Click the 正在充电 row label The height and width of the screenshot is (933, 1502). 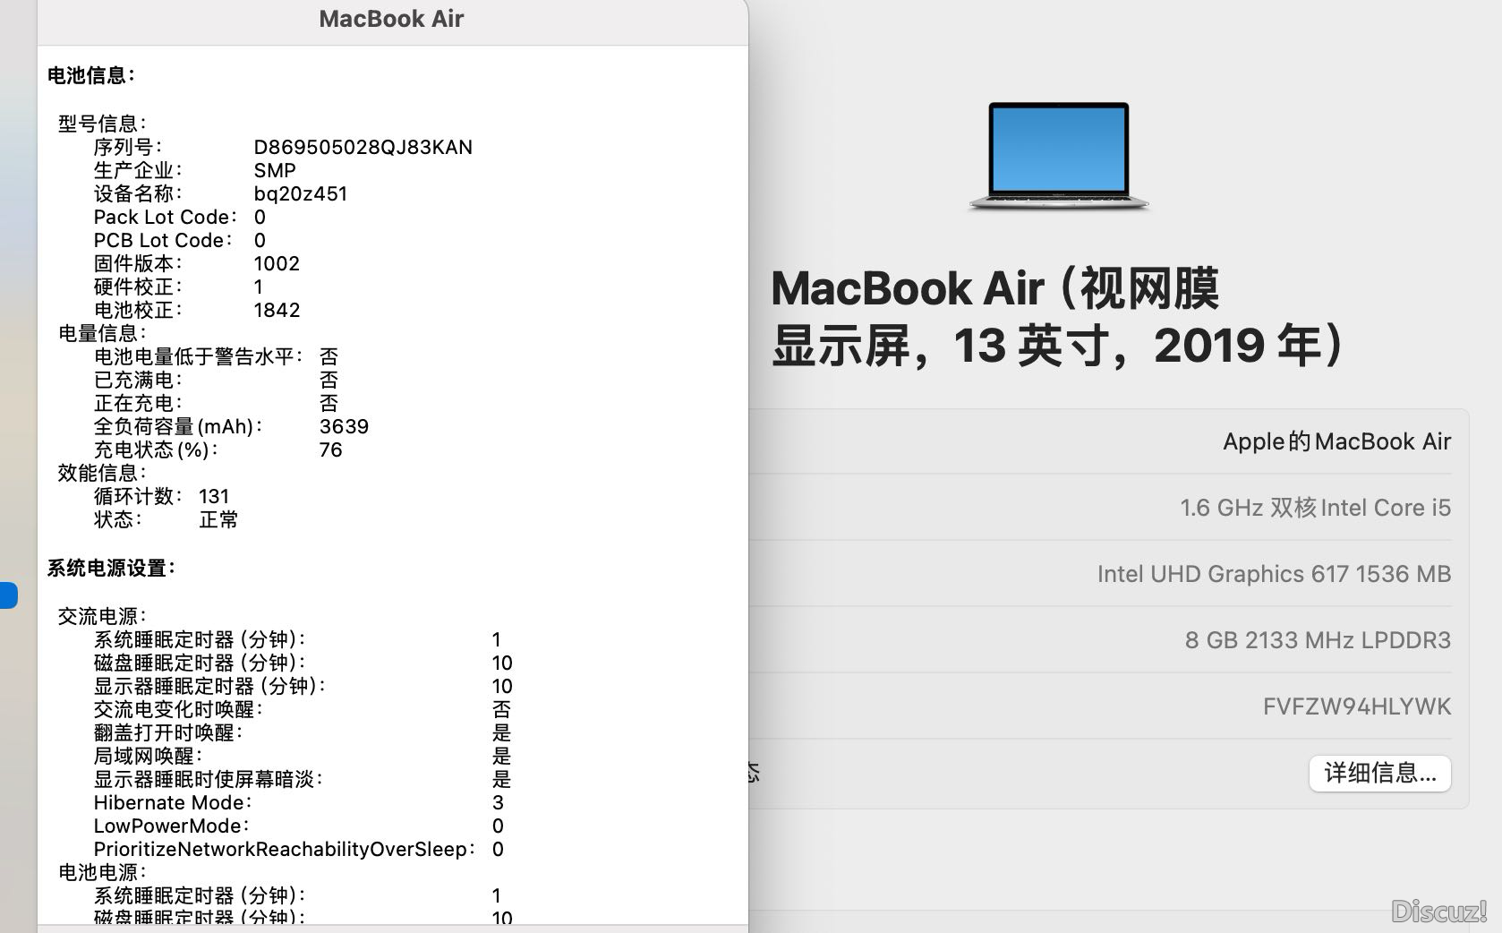tap(138, 403)
